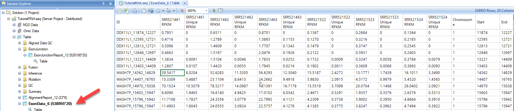This screenshot has width=514, height=111.
Task: Expand the Fusion folder
Action: 19,67
